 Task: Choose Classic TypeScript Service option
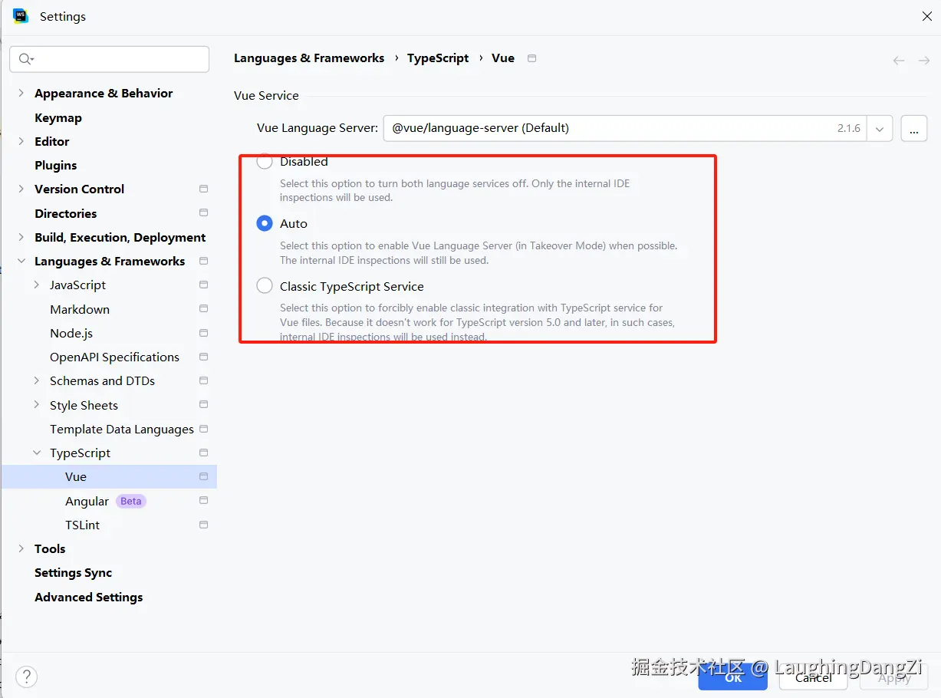tap(265, 286)
